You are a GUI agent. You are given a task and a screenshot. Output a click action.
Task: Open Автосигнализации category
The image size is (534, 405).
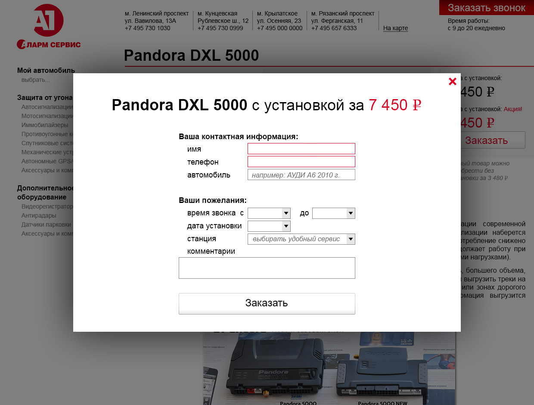pyautogui.click(x=47, y=107)
